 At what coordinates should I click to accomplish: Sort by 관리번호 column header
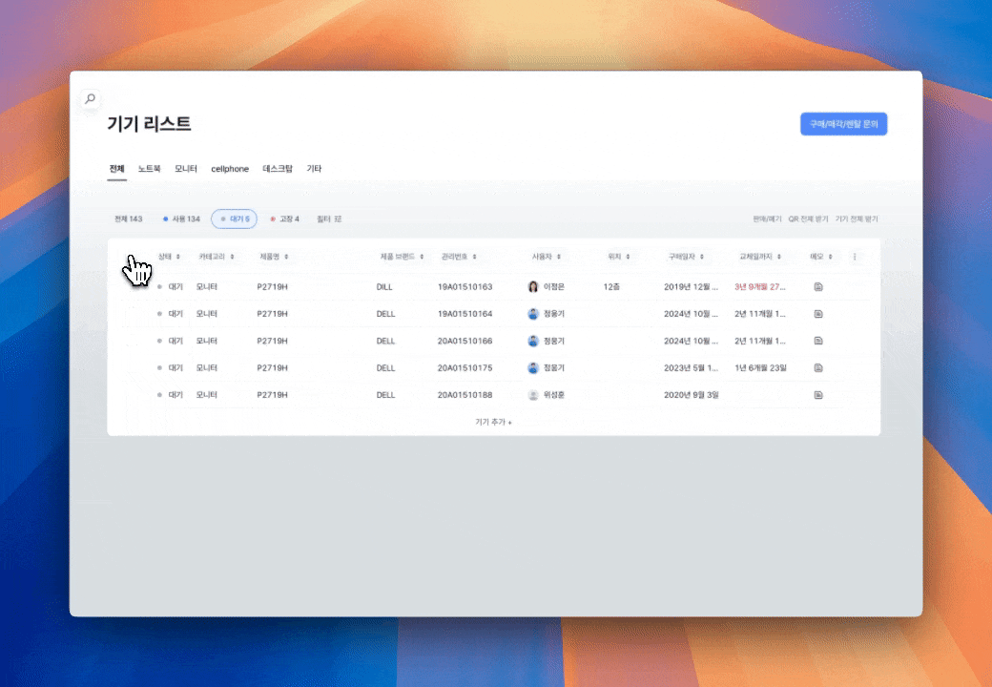[x=459, y=257]
